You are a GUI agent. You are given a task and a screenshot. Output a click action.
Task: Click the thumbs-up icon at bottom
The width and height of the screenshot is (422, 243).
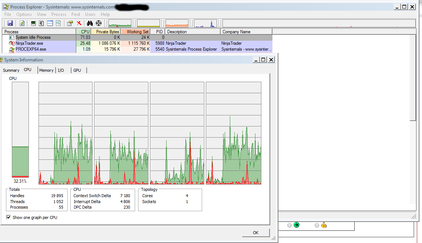[x=324, y=225]
